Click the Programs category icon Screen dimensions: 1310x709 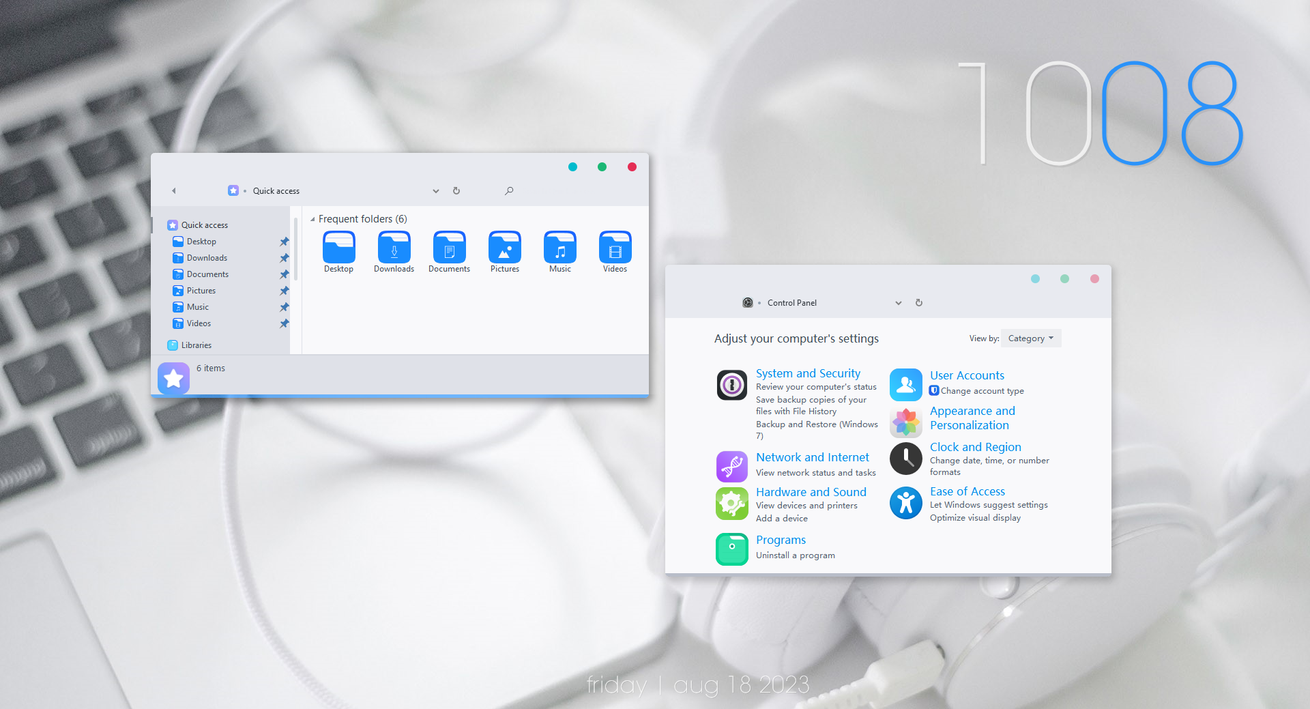tap(731, 549)
